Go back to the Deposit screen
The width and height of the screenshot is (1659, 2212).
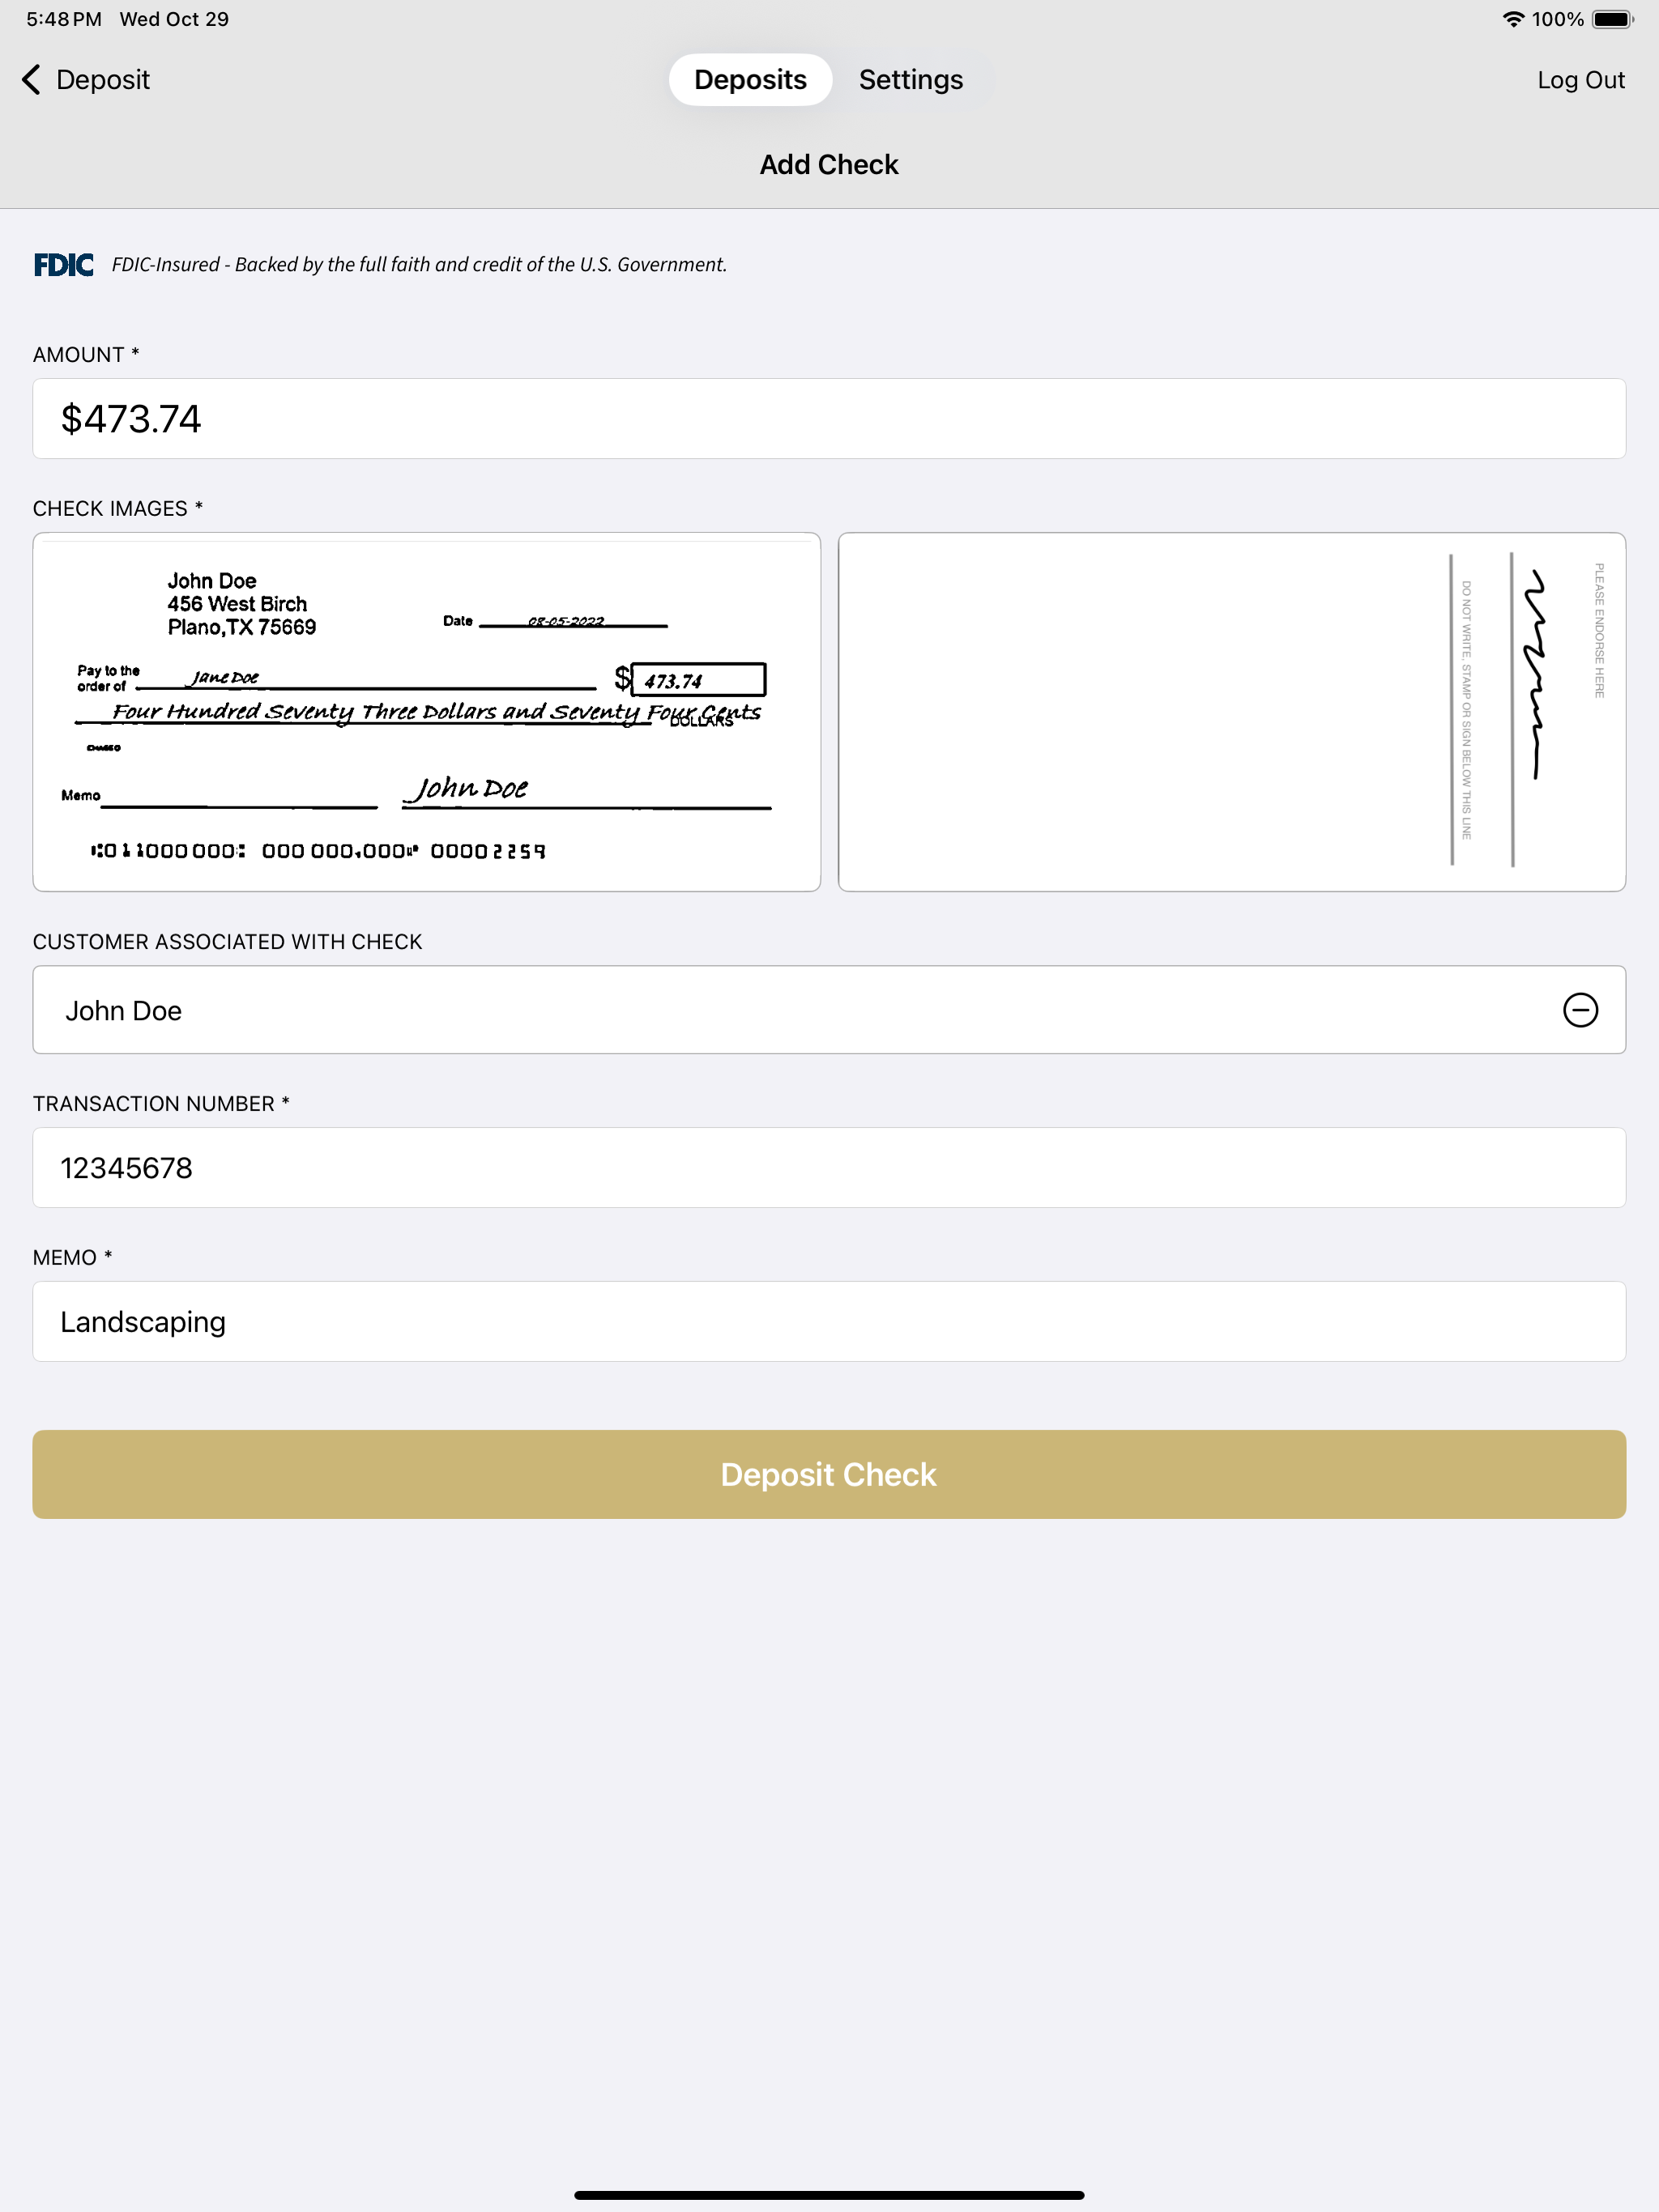tap(86, 80)
